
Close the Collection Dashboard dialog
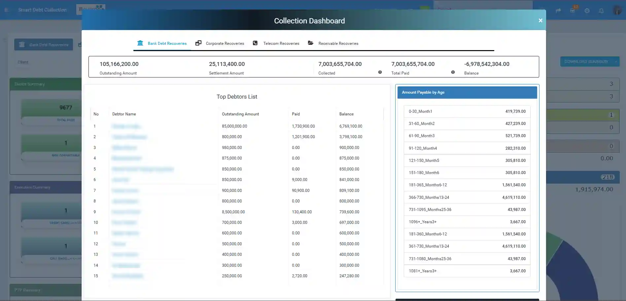click(540, 20)
